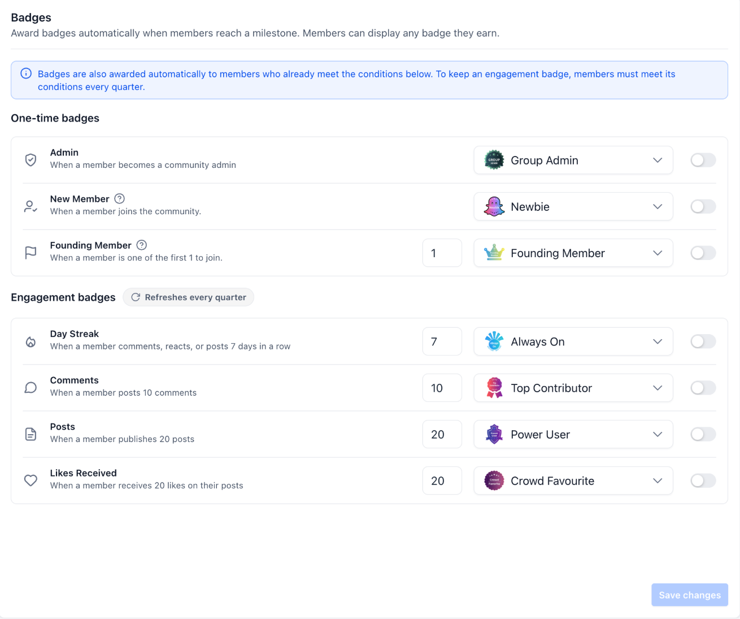Click the Top Contributor ribbon badge image
740x619 pixels.
494,388
